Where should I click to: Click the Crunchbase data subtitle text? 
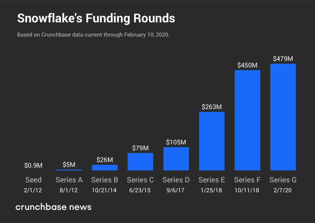tap(93, 34)
